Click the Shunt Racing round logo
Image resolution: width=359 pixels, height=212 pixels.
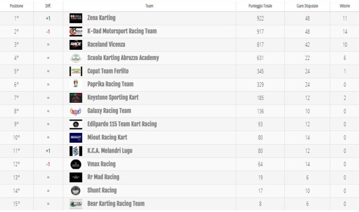(x=76, y=191)
